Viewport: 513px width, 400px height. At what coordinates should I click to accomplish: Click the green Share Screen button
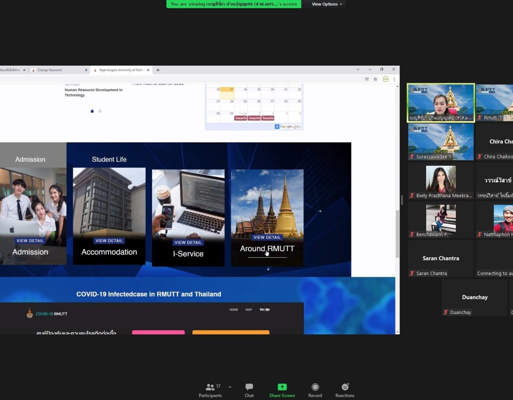tap(282, 390)
